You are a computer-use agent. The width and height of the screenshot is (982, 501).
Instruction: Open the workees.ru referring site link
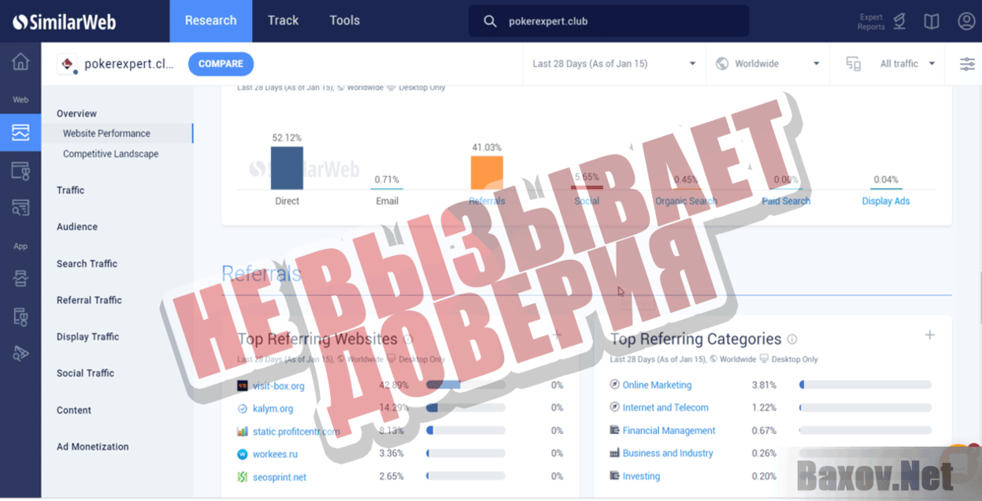(x=275, y=454)
